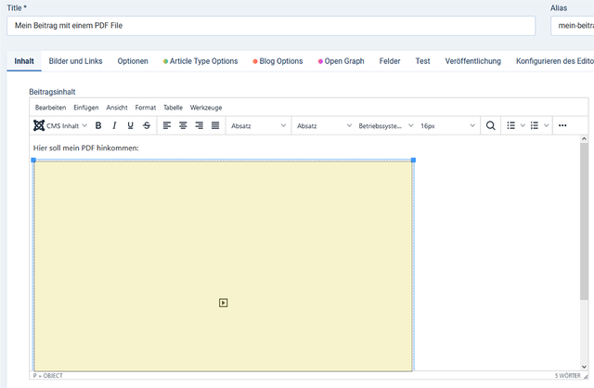Align text left
Viewport: 594px width, 388px height.
(167, 125)
